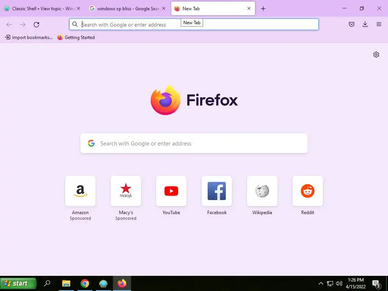Open the Windows start button

(18, 283)
